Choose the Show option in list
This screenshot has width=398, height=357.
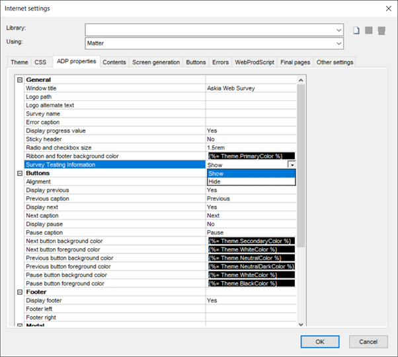251,174
